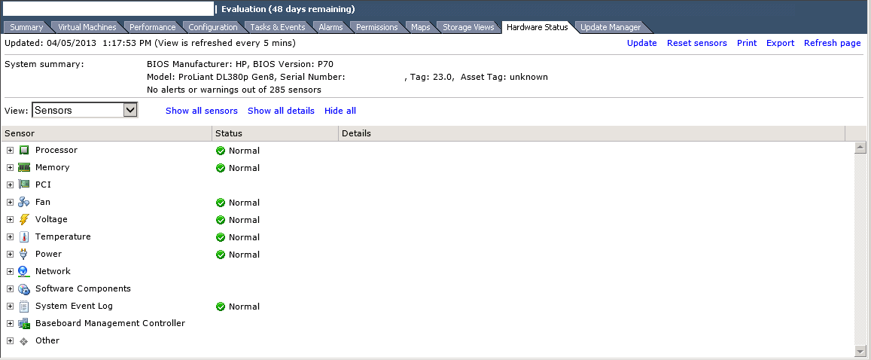Viewport: 871px width, 360px height.
Task: Click the Power plug icon
Action: pyautogui.click(x=24, y=255)
